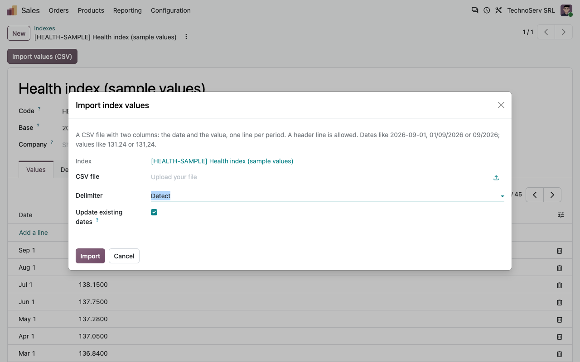Screen dimensions: 580x362
Task: Click the CSV file upload field
Action: coord(321,177)
